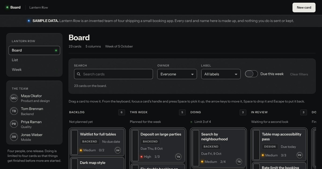Click Medium priority dot on Waitlist card
This screenshot has height=169, width=322.
(x=81, y=150)
